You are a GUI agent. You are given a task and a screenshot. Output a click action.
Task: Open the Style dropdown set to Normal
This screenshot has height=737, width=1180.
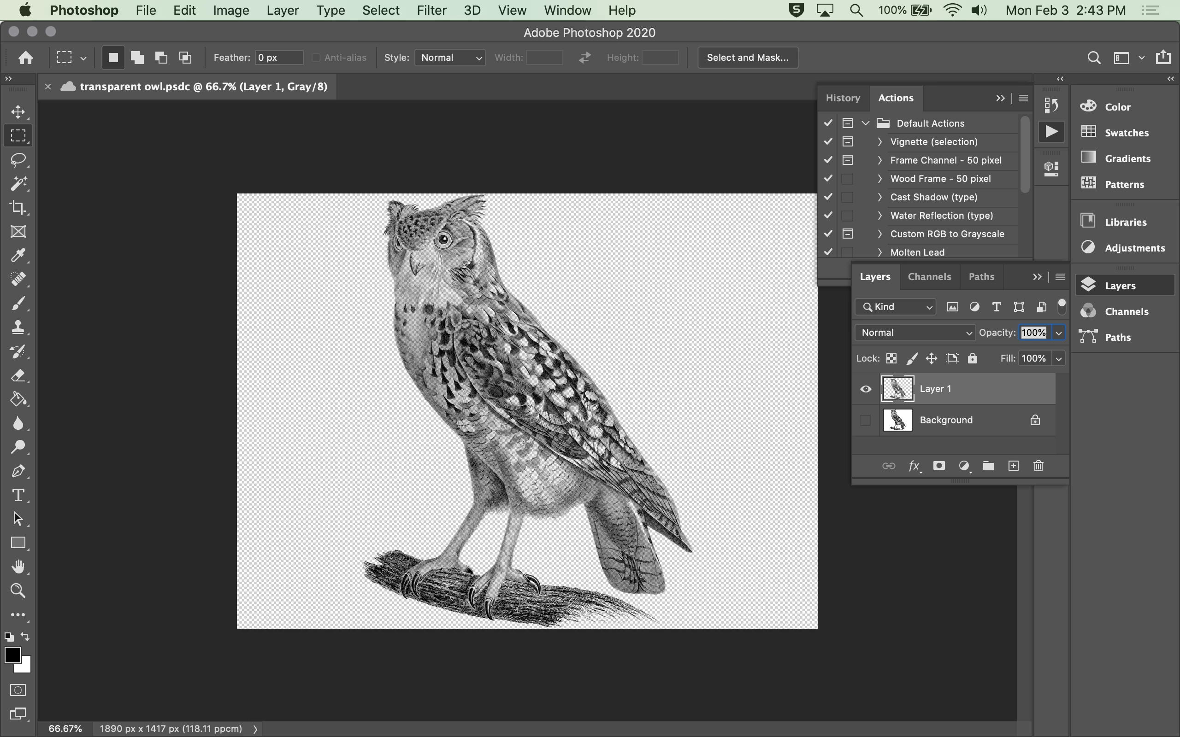click(x=449, y=58)
